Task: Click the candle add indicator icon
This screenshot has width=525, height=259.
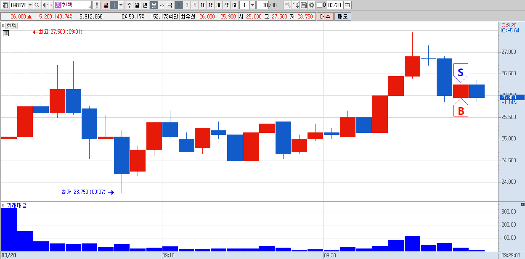Action: 287,5
